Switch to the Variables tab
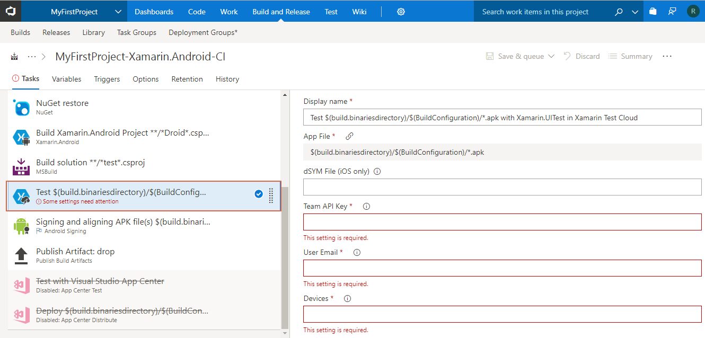The width and height of the screenshot is (705, 338). 67,79
